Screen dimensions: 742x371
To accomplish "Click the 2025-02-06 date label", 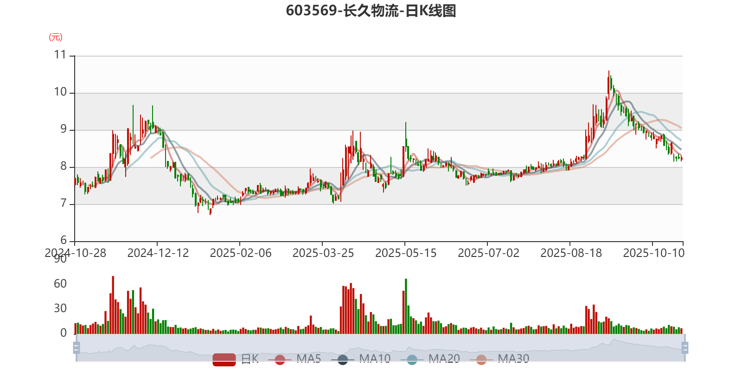I will pyautogui.click(x=241, y=253).
